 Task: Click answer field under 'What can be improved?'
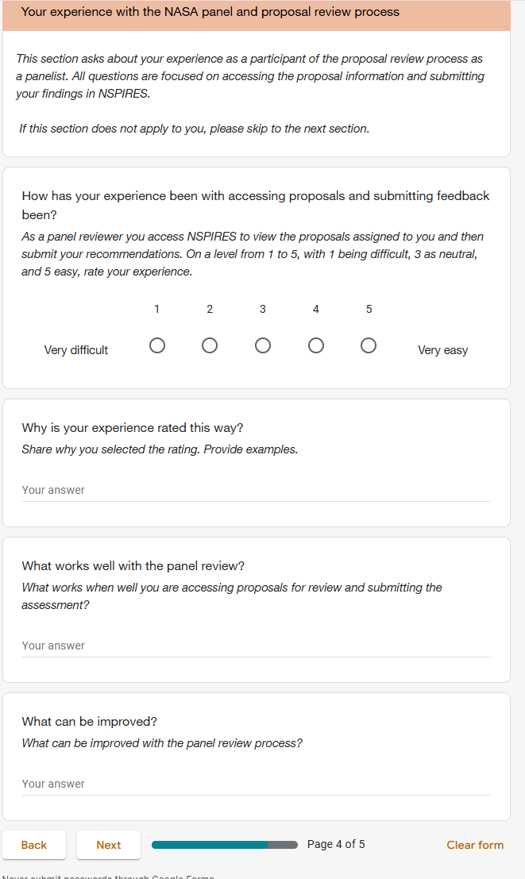pyautogui.click(x=256, y=785)
